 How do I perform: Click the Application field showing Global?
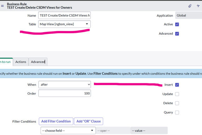189,15
